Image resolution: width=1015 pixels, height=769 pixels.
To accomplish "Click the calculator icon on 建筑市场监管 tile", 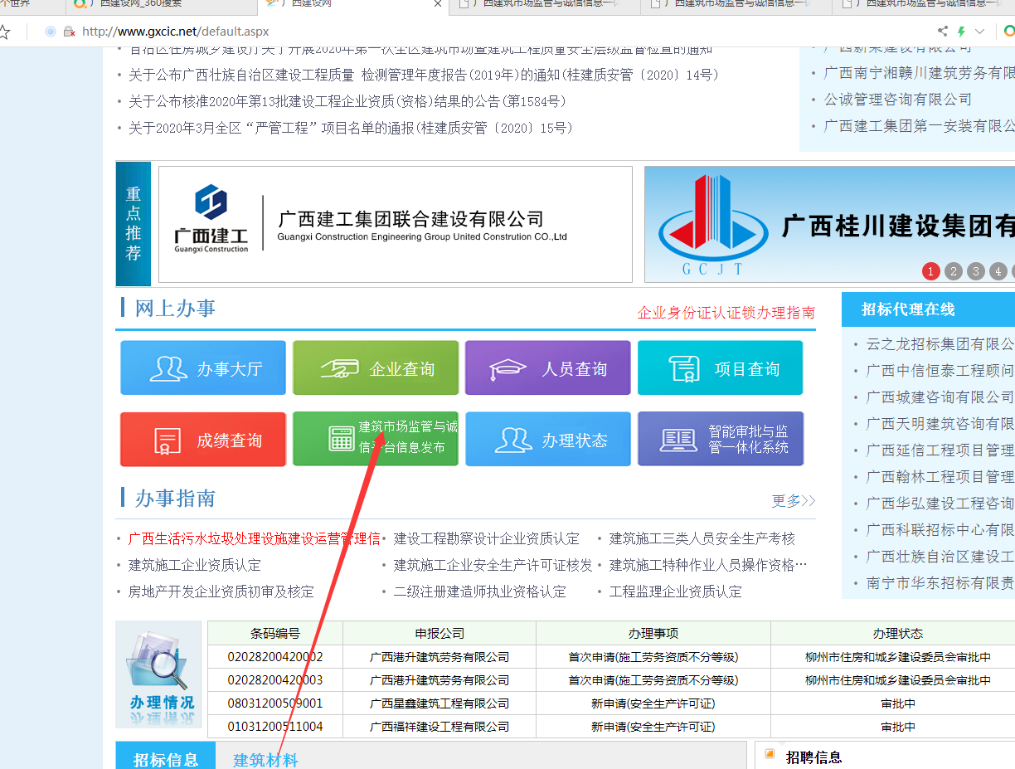I will click(x=342, y=439).
